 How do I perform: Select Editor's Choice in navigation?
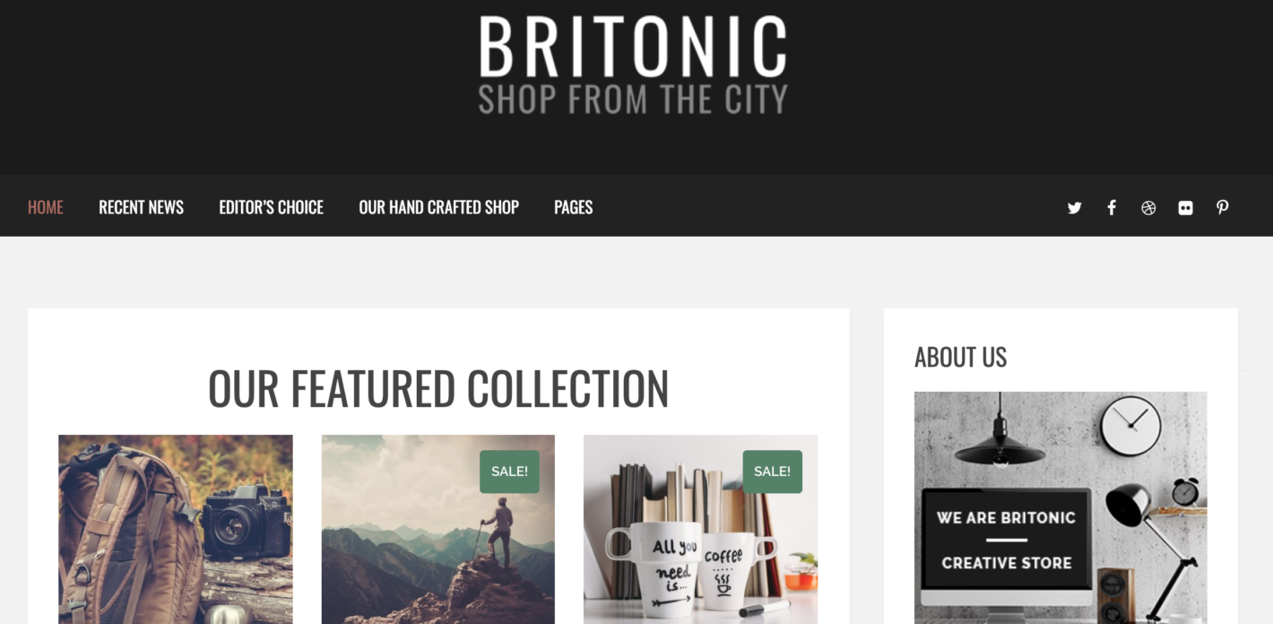pyautogui.click(x=271, y=207)
